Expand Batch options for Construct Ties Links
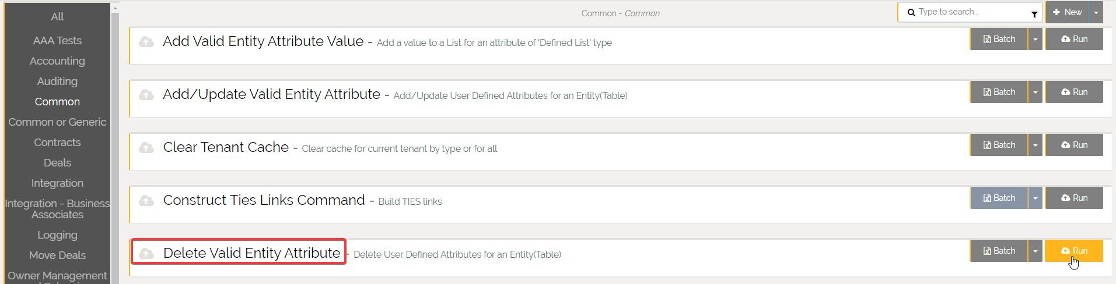 tap(1035, 198)
